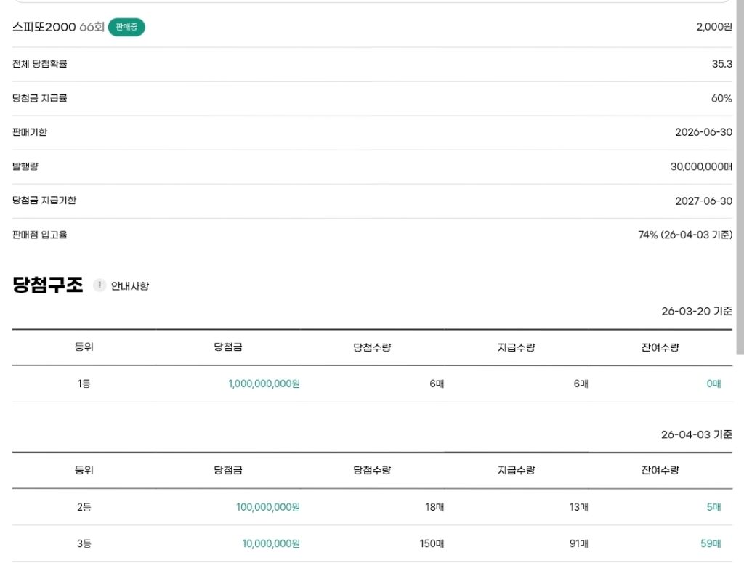744x563 pixels.
Task: Click the 발행량 value 30,000,000매
Action: (701, 166)
